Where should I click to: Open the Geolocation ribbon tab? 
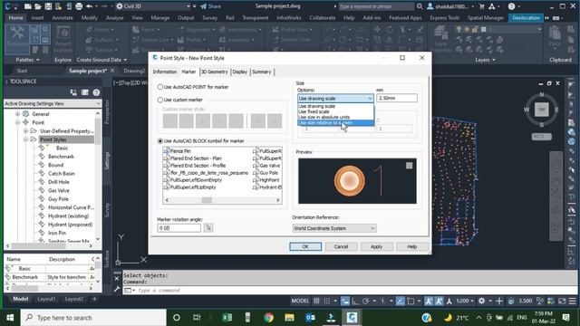tap(526, 18)
